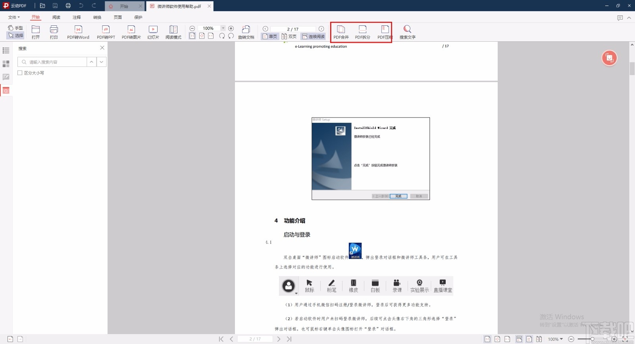Zoom out with ribbon minus button
Viewport: 635px width, 344px height.
(192, 28)
